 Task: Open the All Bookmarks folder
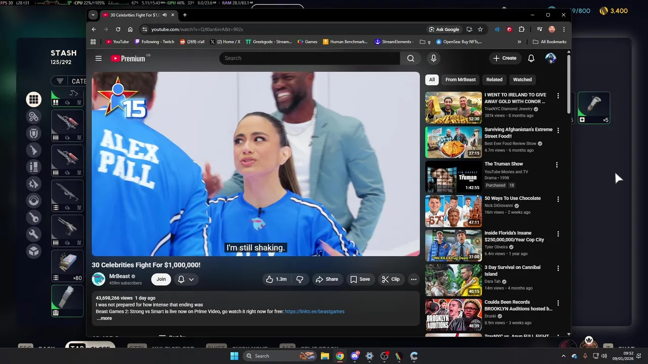550,42
